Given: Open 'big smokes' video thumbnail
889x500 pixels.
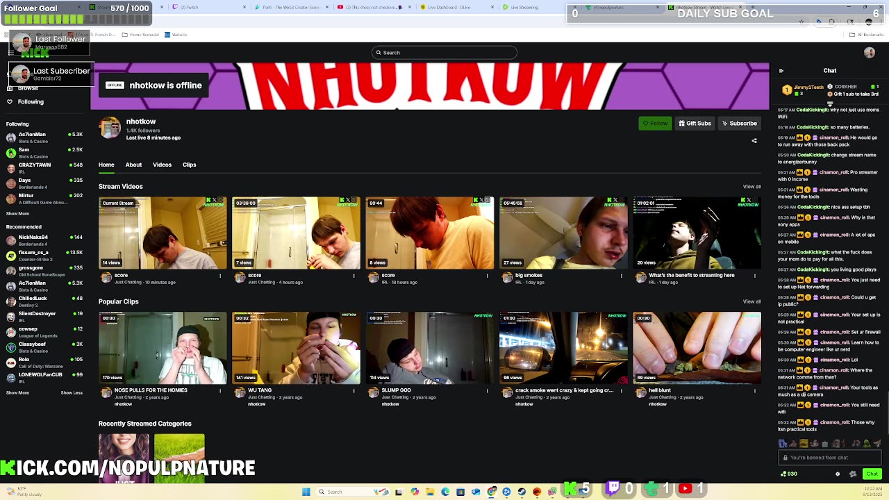Looking at the screenshot, I should (563, 233).
